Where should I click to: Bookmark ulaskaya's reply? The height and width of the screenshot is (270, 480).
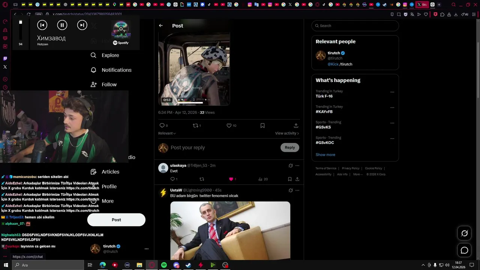(x=290, y=179)
